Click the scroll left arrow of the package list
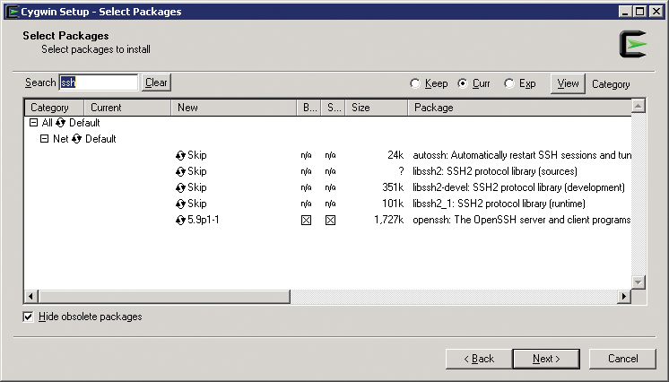This screenshot has width=669, height=382. point(30,296)
